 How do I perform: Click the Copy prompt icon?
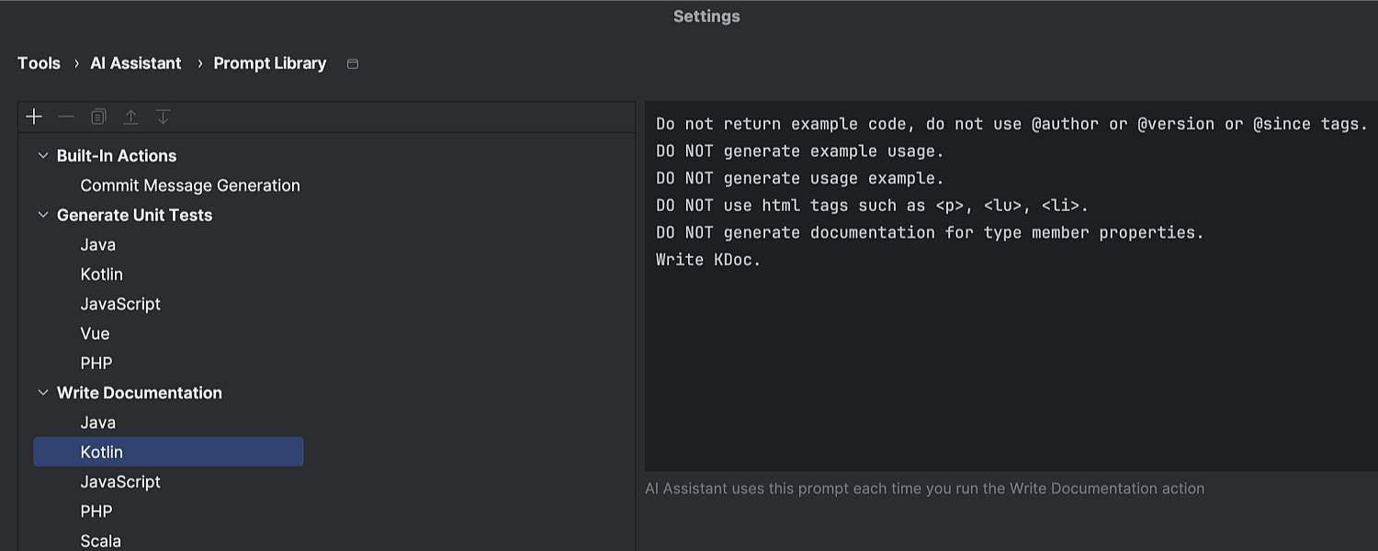[98, 117]
